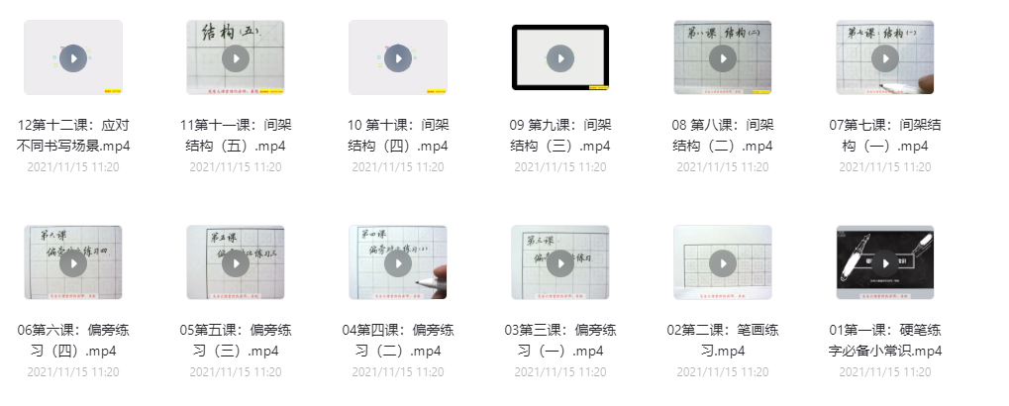
Task: Select file name 01第一课：硬笔练字必备小常识.mp4
Action: (885, 341)
